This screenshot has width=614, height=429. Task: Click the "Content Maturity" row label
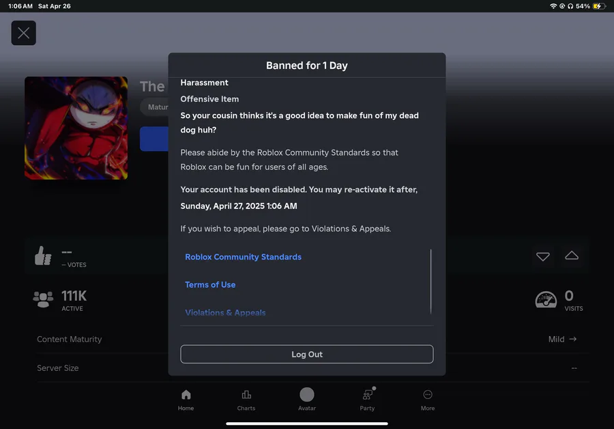[70, 340]
